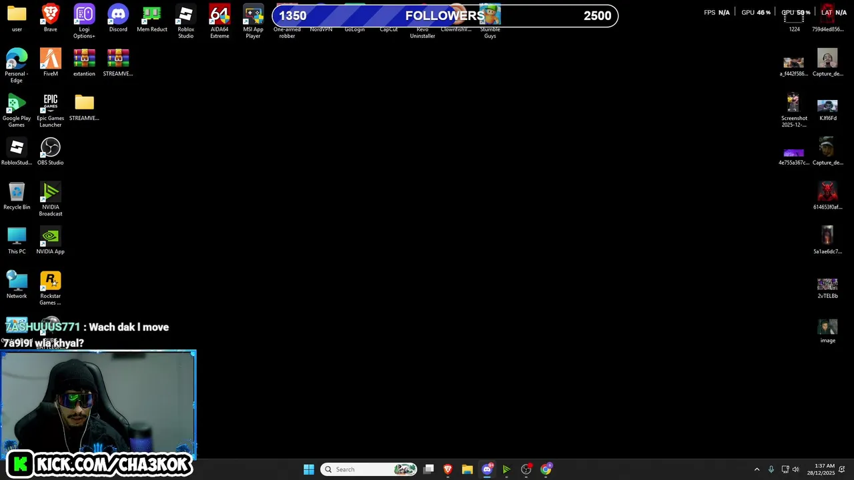Image resolution: width=854 pixels, height=480 pixels.
Task: Open the STREAMVE... yellow folder icon
Action: coord(84,107)
